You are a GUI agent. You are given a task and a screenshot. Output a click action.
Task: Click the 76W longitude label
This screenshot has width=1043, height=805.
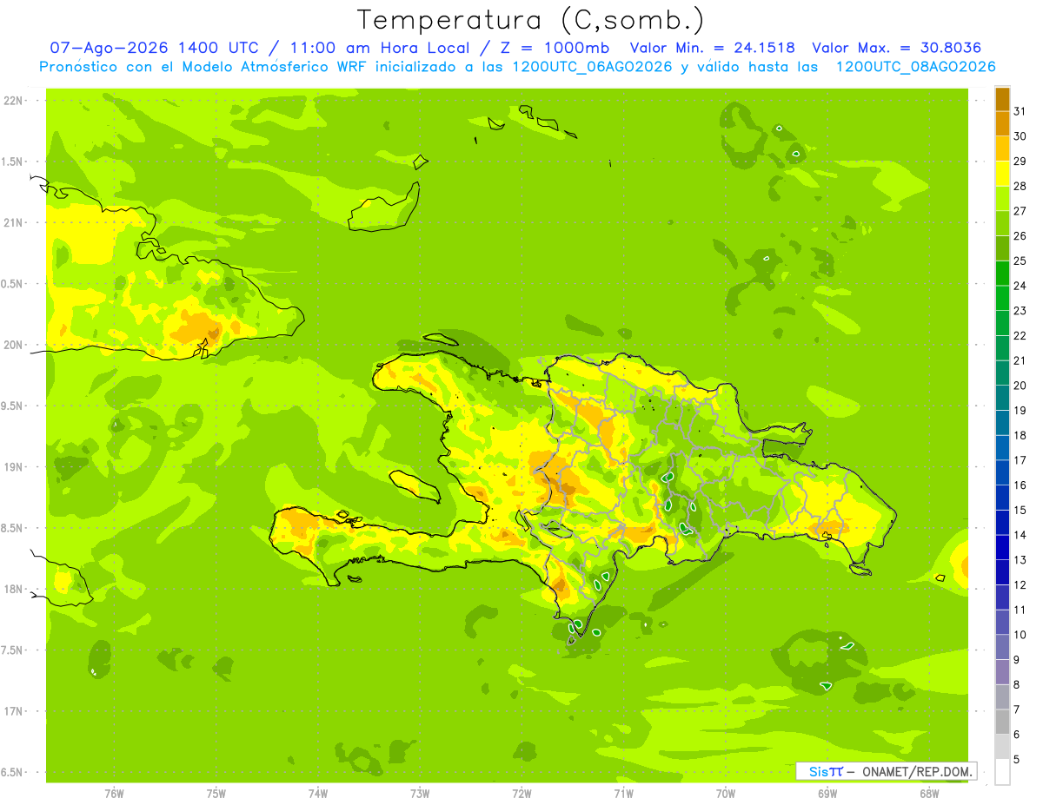pyautogui.click(x=114, y=794)
